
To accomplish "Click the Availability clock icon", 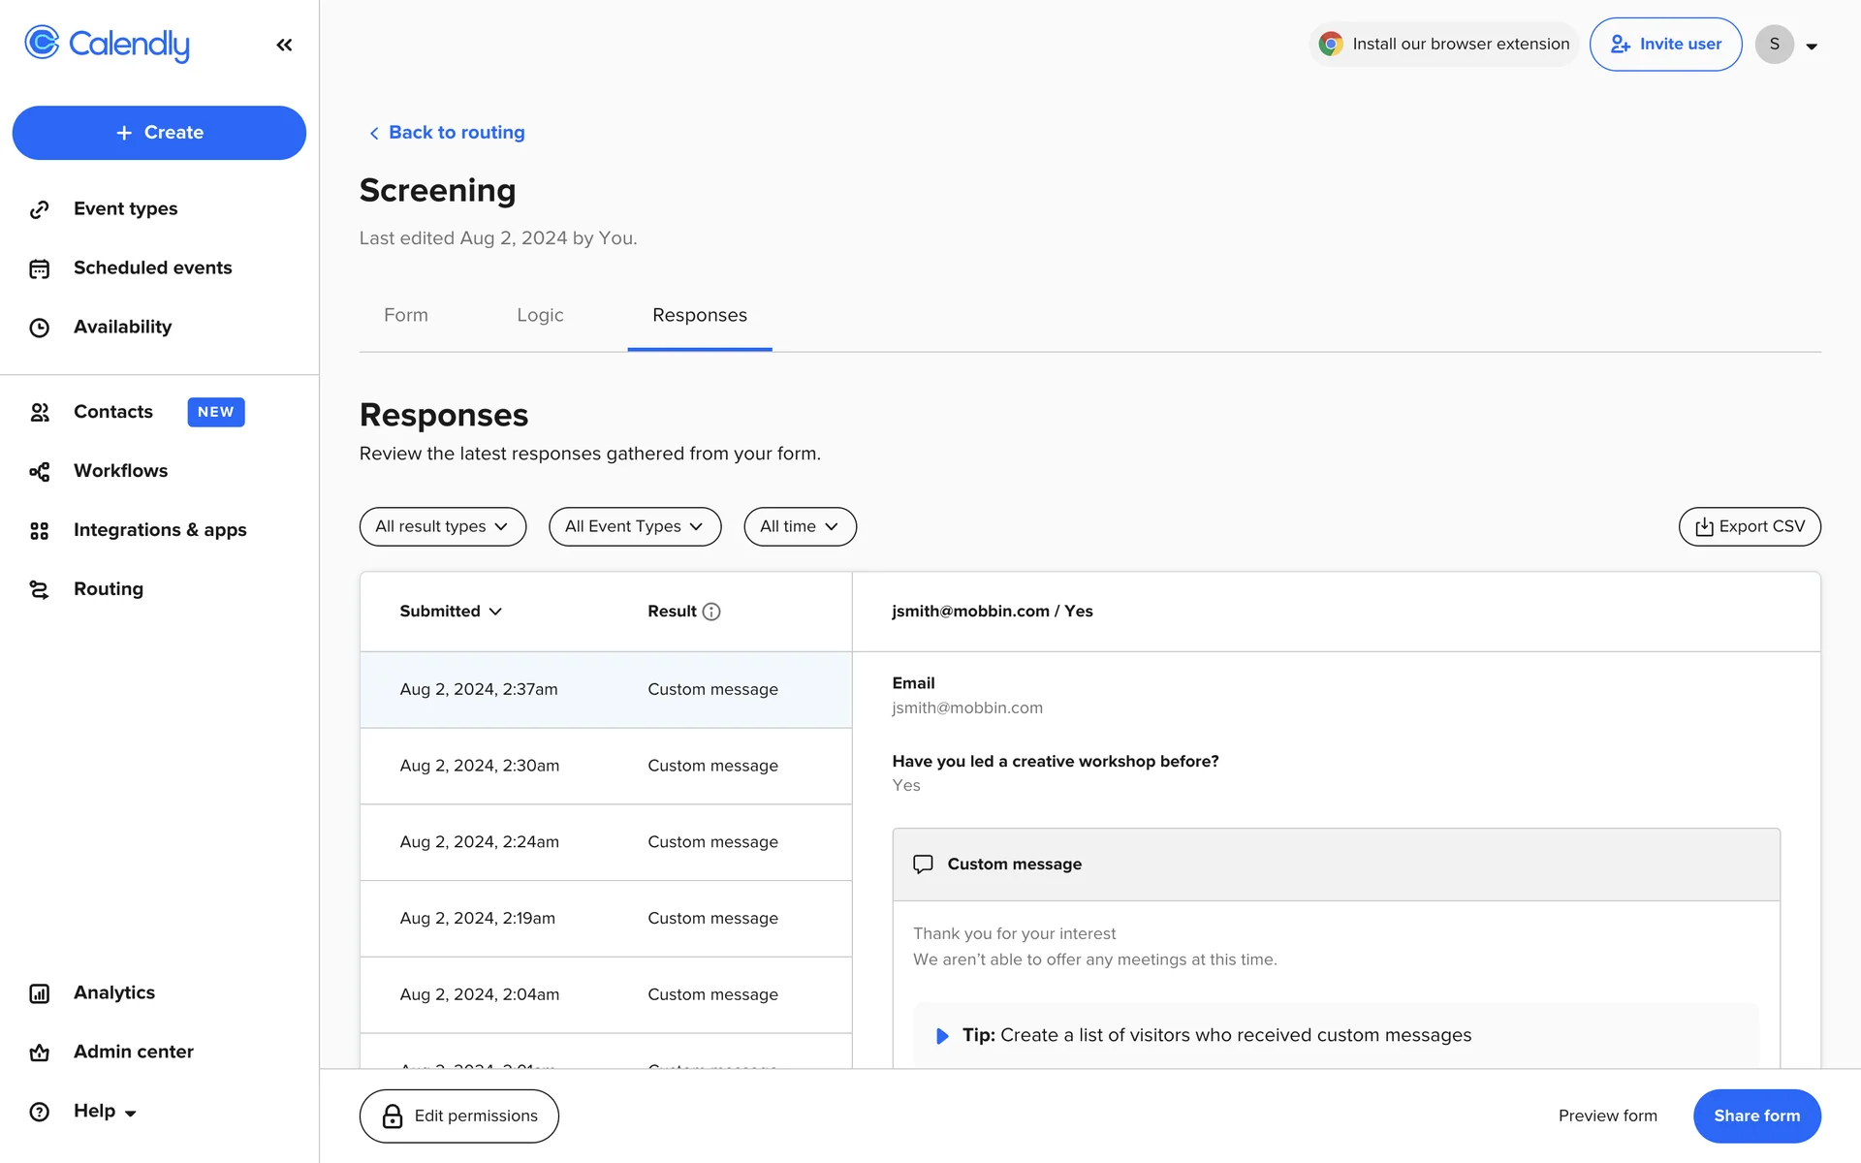I will [39, 328].
